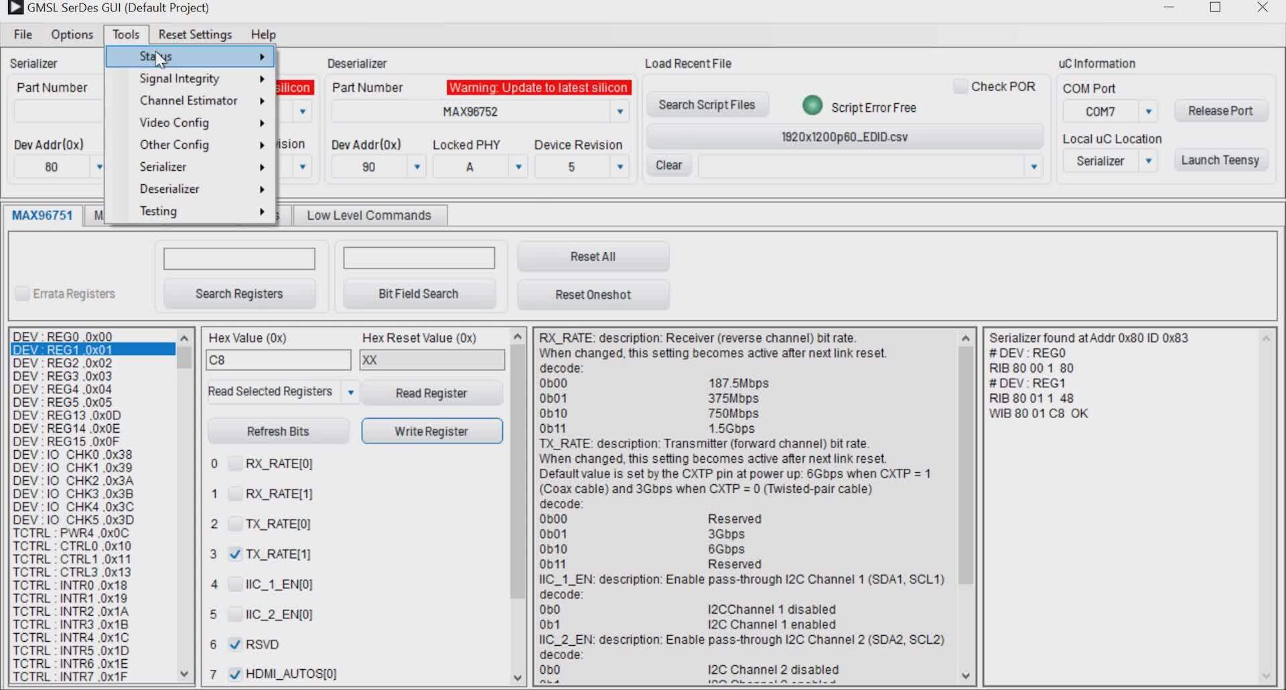Screen dimensions: 1286x690
Task: Click the GMSL SerDes GUI title bar icon
Action: 15,7
